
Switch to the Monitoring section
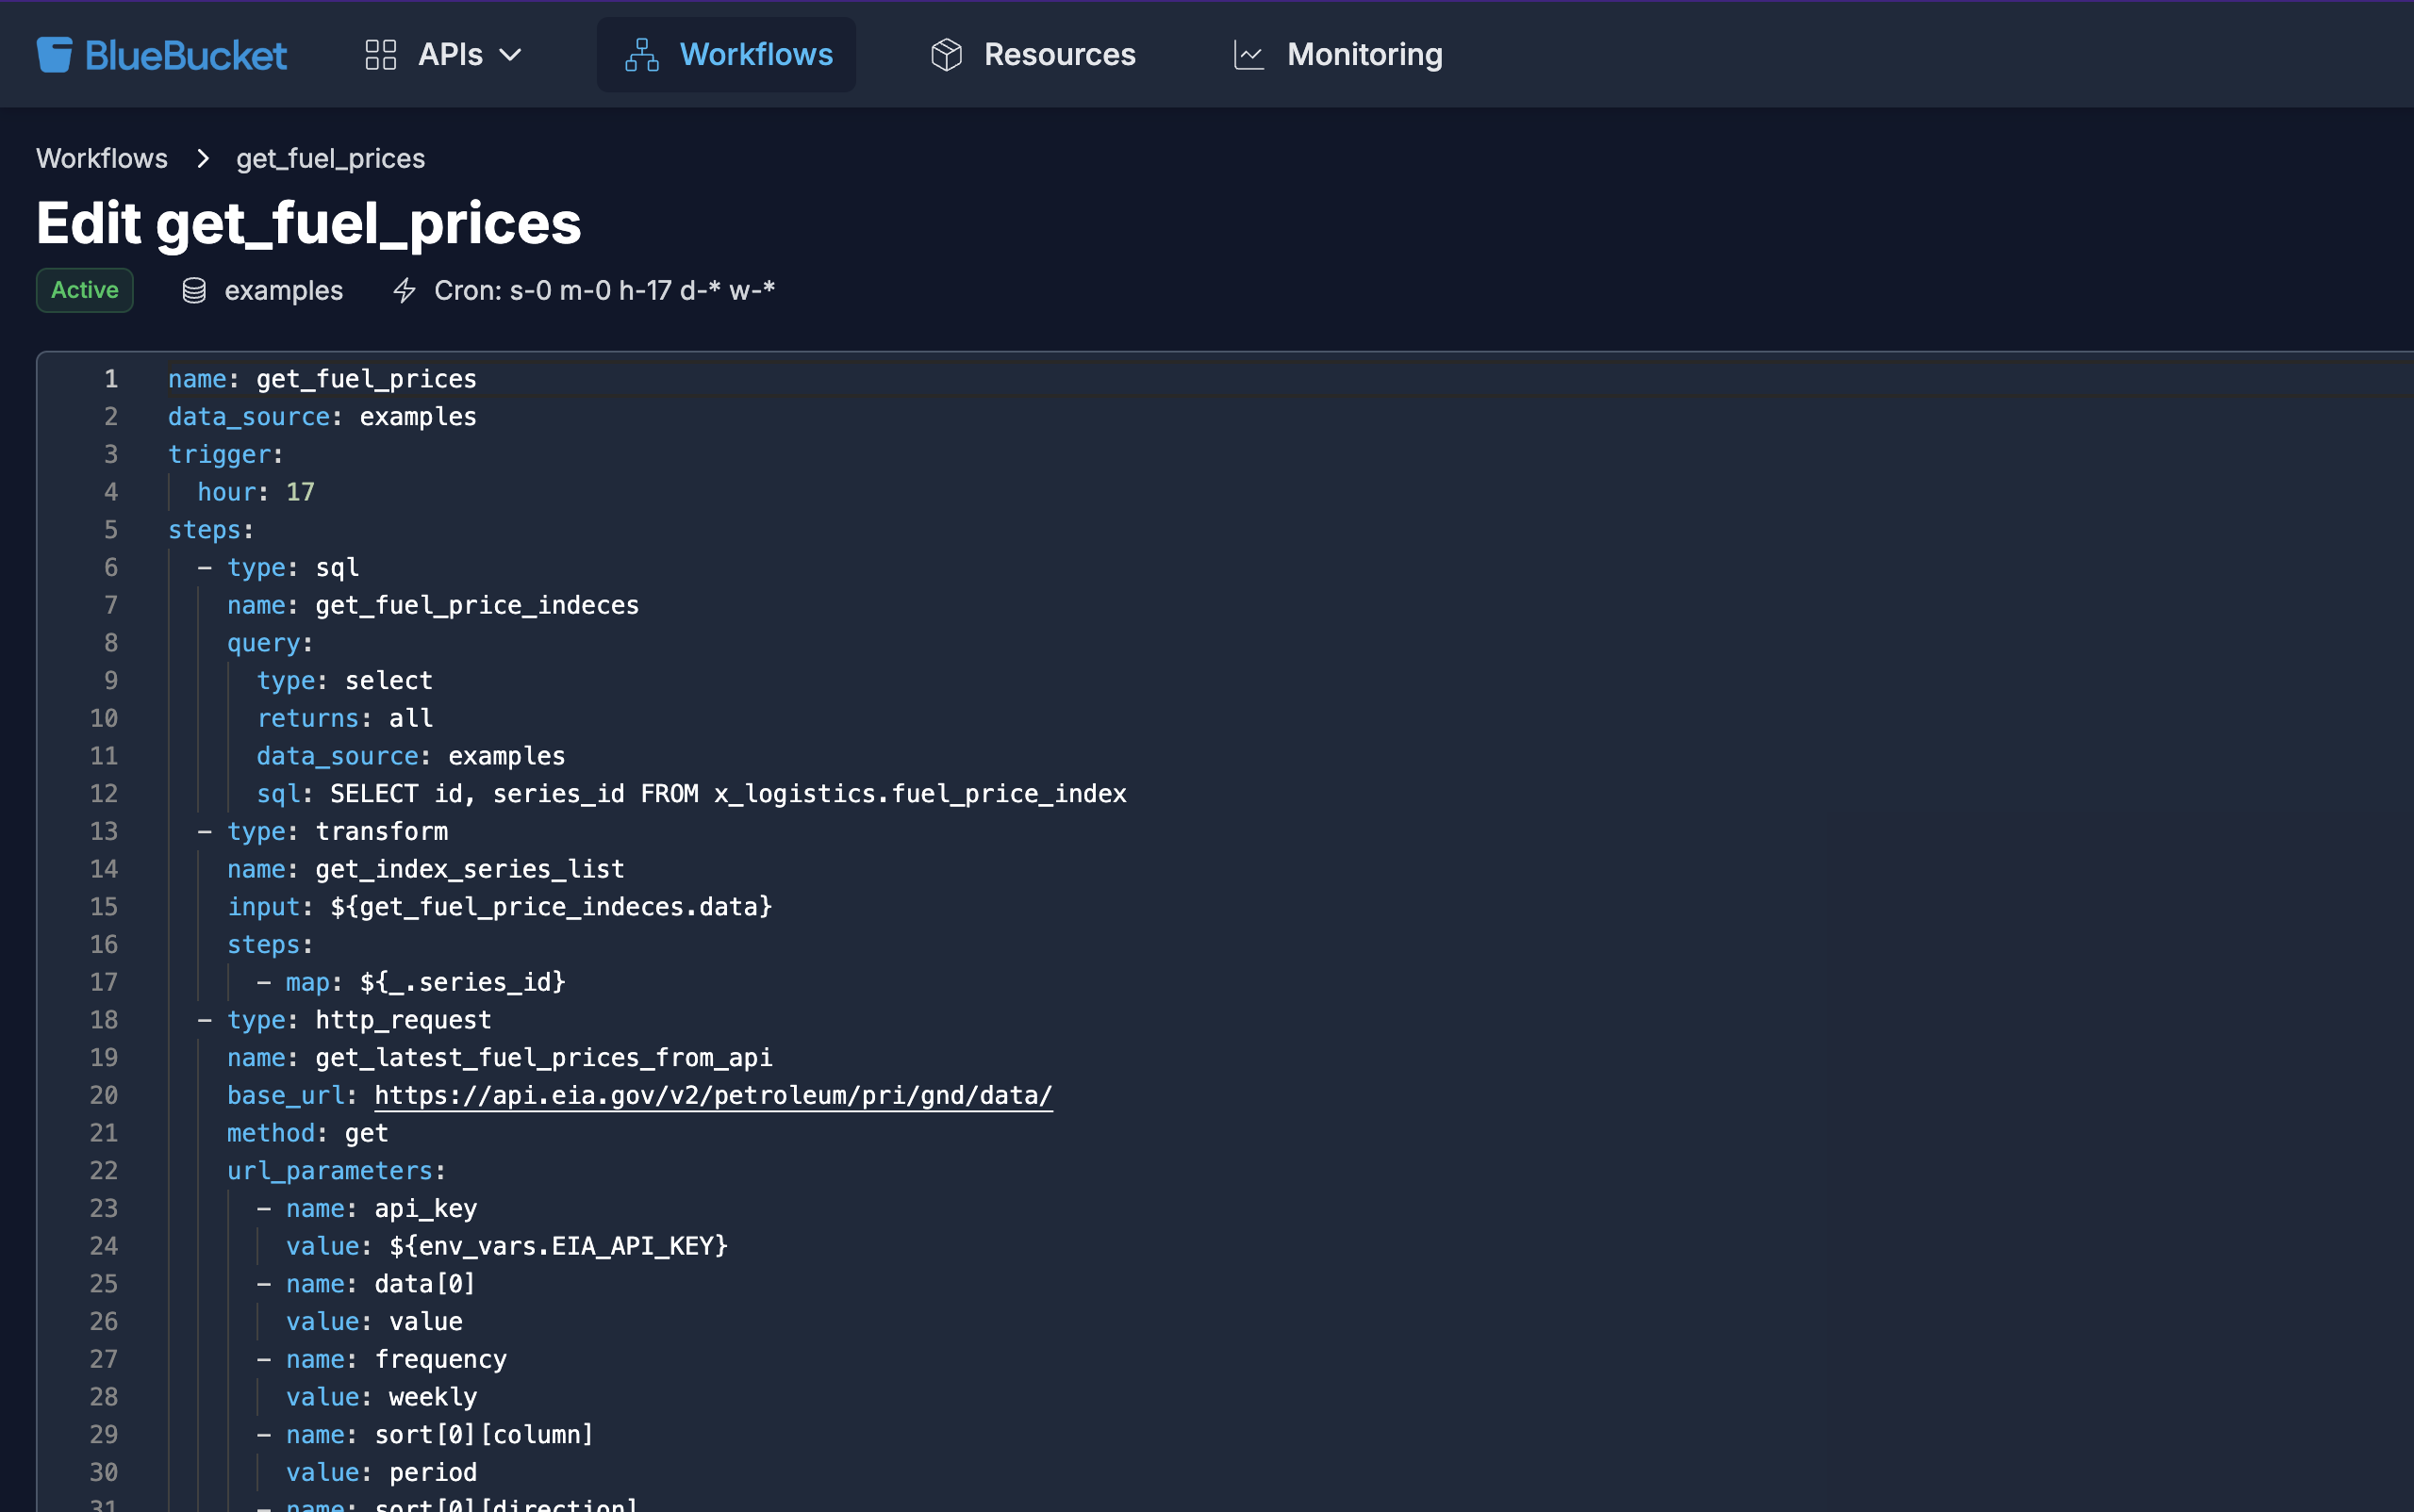pos(1364,54)
